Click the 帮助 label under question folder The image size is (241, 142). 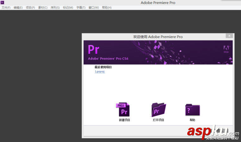(192, 120)
